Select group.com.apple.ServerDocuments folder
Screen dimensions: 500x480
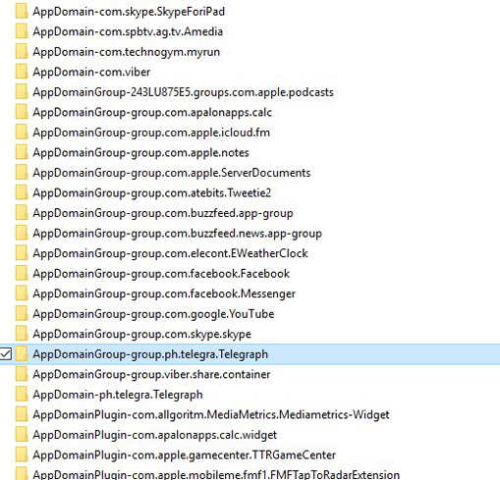172,173
